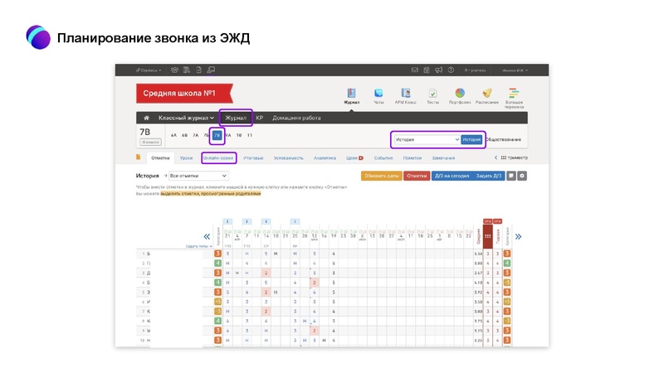
Task: Open the Сервисы dropdown menu
Action: tap(149, 70)
